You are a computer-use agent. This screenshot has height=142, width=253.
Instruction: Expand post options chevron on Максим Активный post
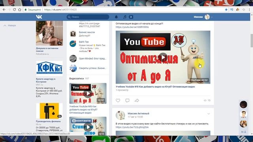(208, 114)
